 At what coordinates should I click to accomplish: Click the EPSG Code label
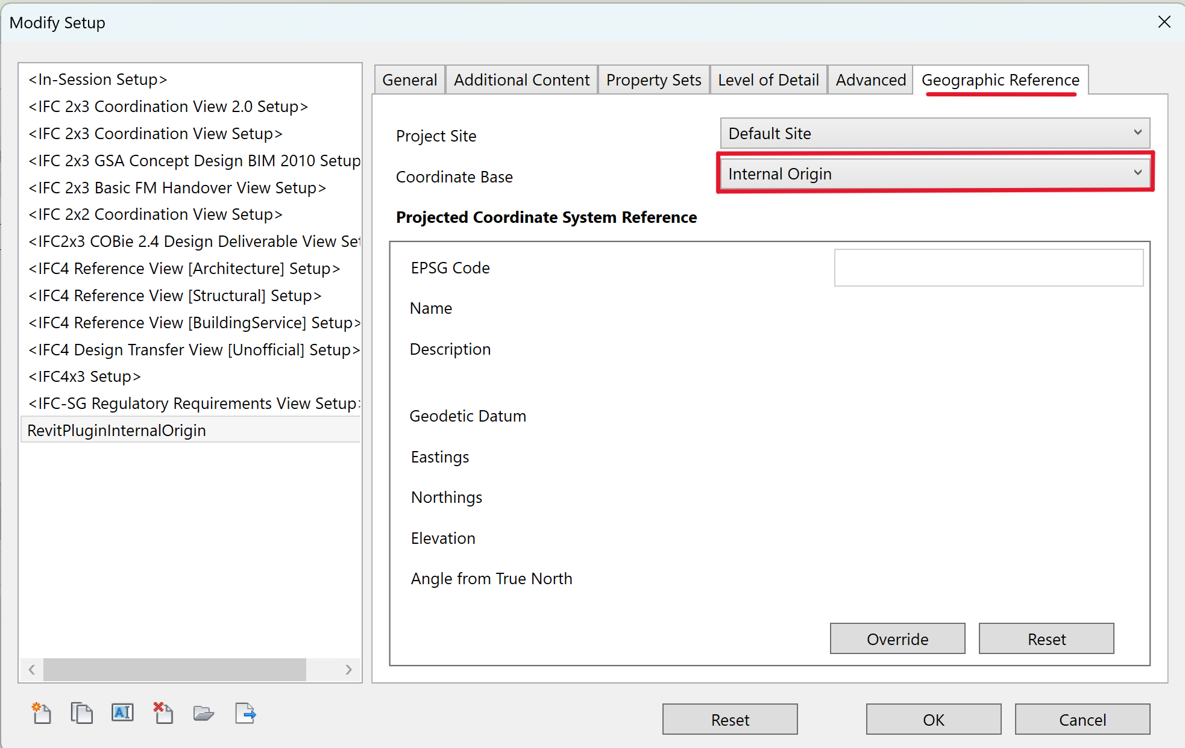450,268
